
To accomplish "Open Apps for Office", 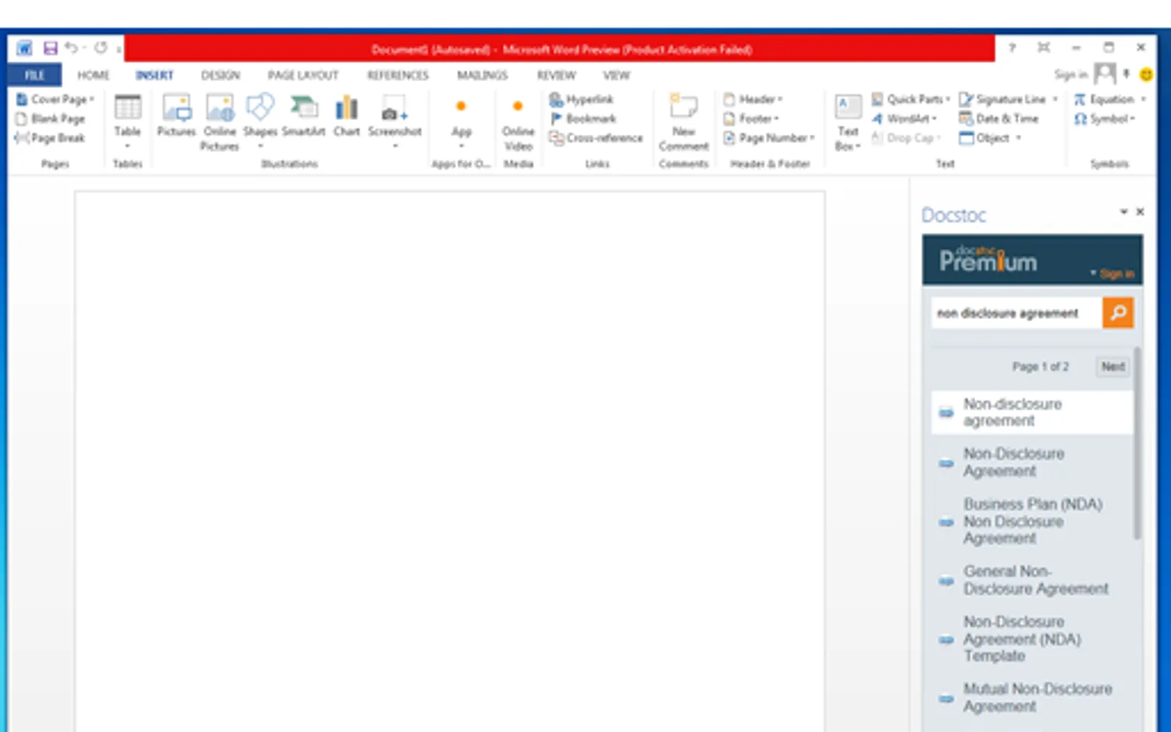I will (461, 122).
